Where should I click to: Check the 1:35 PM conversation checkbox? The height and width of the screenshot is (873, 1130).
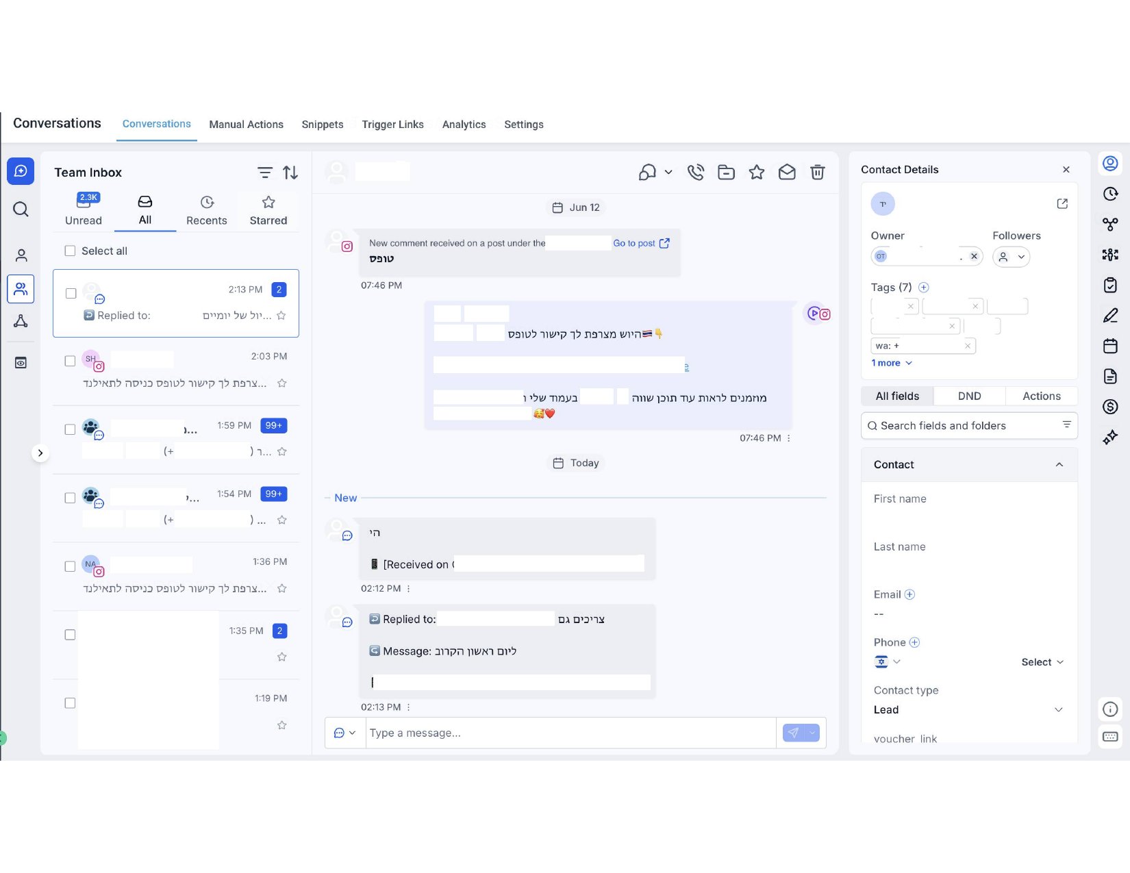click(x=70, y=635)
